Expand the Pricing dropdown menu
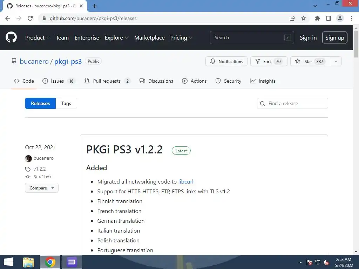Screen dimensions: 359x269 click(181, 38)
